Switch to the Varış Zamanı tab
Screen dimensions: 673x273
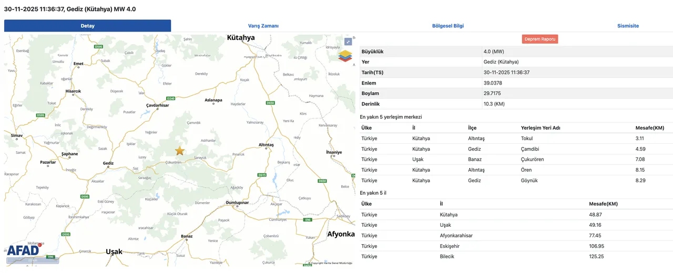[x=263, y=26]
